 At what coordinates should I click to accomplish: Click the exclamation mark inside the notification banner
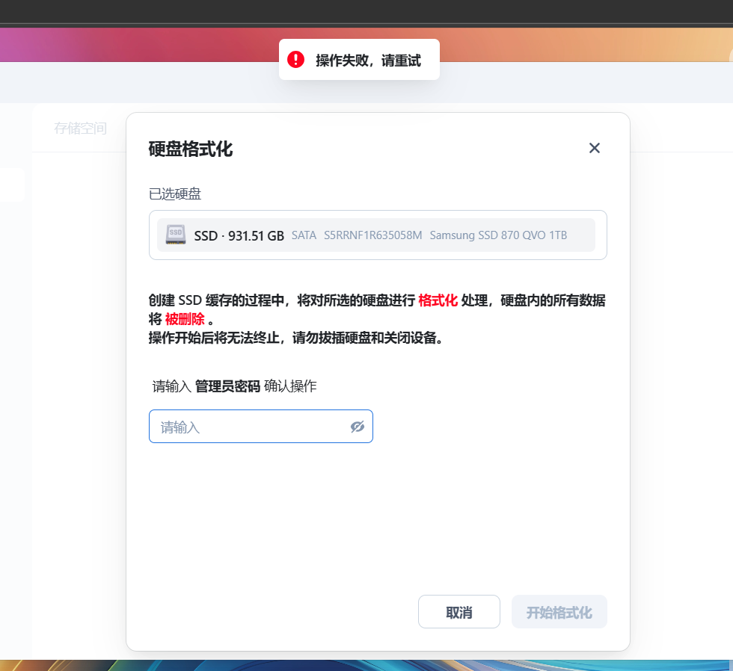point(296,59)
